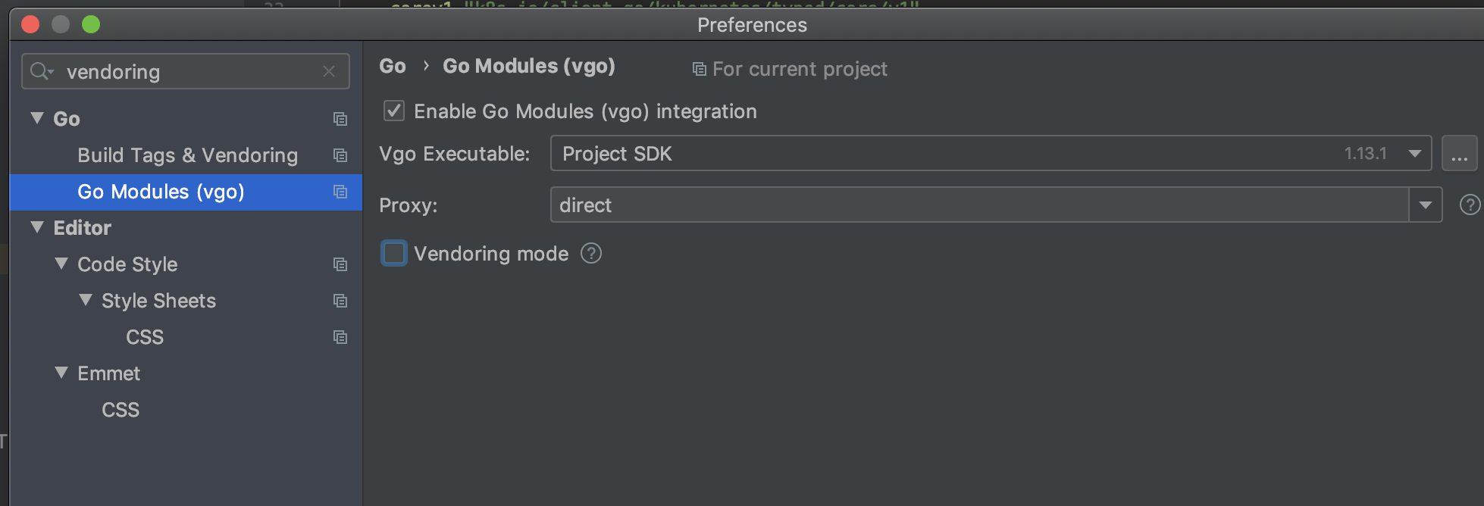Click the magnifier icon in the search field
The width and height of the screenshot is (1484, 506).
41,71
